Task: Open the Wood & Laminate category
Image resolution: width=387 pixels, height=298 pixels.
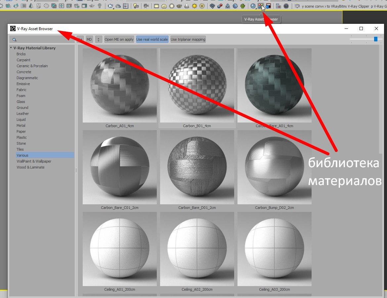Action: [x=31, y=167]
